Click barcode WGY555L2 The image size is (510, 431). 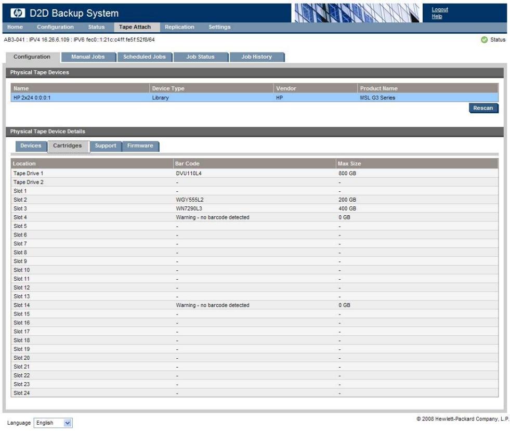190,200
